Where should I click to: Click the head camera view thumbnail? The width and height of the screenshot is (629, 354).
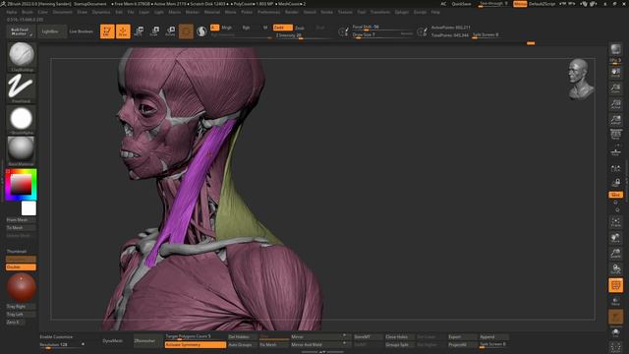pos(581,79)
